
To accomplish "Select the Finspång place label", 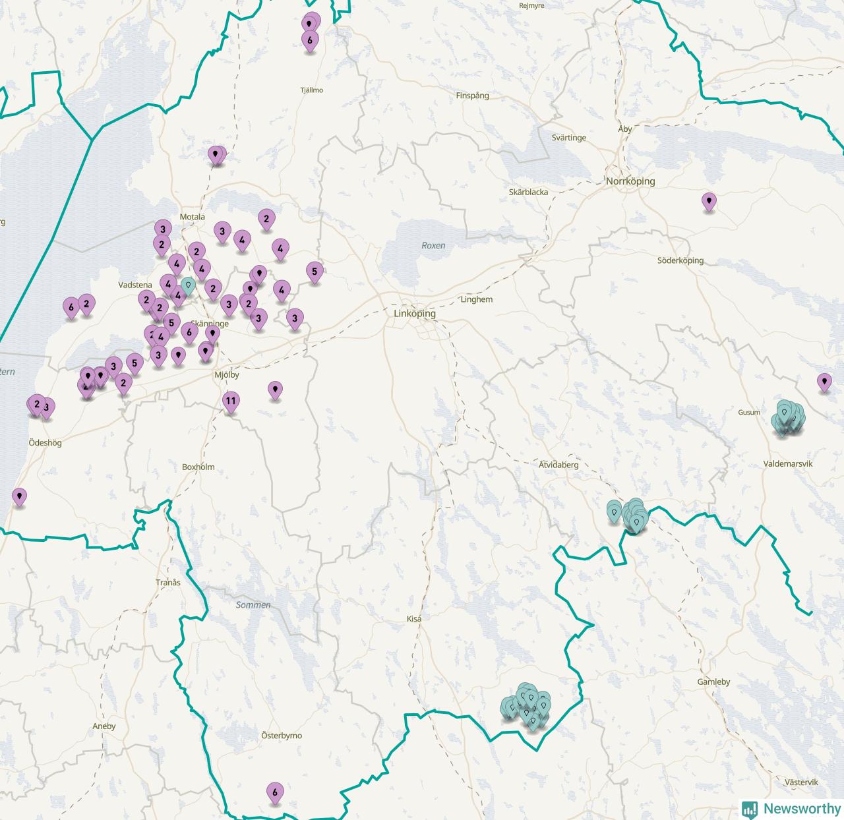I will pyautogui.click(x=473, y=96).
